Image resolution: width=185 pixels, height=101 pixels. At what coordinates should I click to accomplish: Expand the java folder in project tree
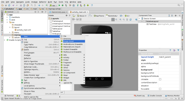pos(7,20)
